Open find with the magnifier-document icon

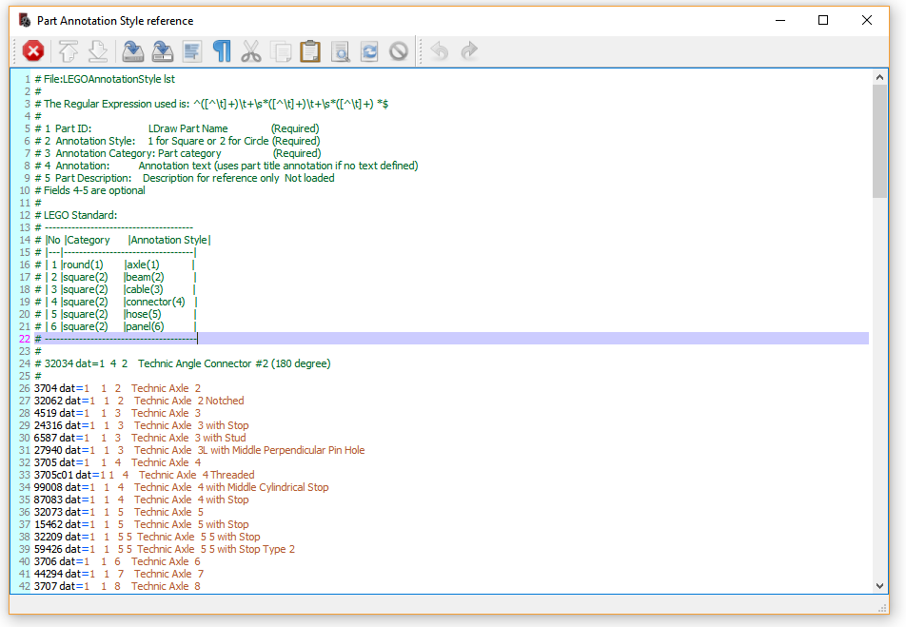[341, 50]
